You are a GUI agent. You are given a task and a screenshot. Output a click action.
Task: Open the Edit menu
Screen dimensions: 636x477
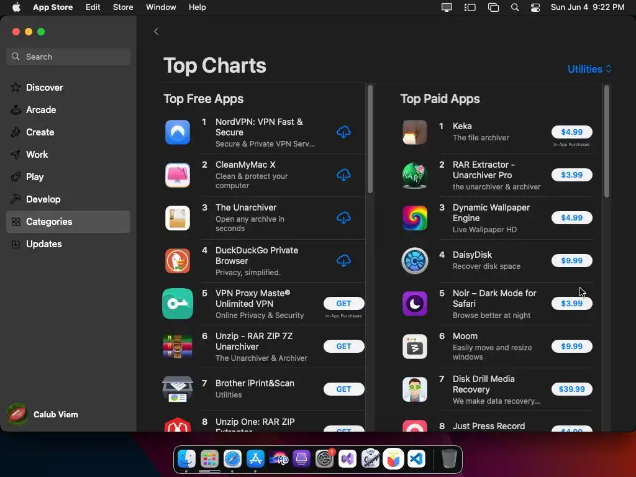[x=93, y=7]
